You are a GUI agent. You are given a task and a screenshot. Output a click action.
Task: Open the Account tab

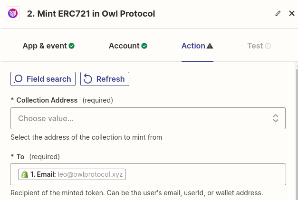[124, 46]
